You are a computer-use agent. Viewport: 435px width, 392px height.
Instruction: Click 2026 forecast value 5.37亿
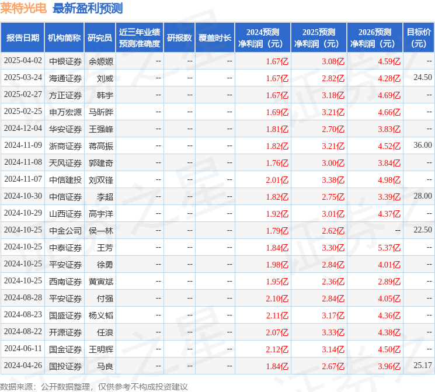click(389, 248)
